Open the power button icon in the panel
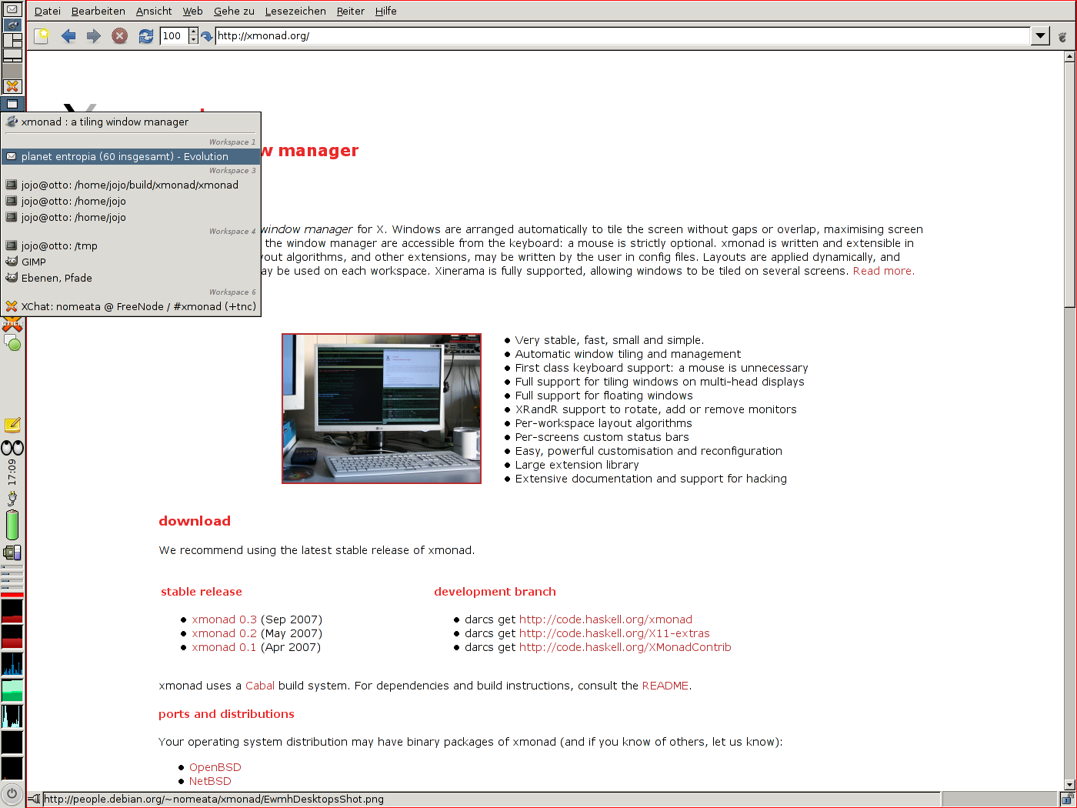This screenshot has width=1077, height=808. click(12, 793)
